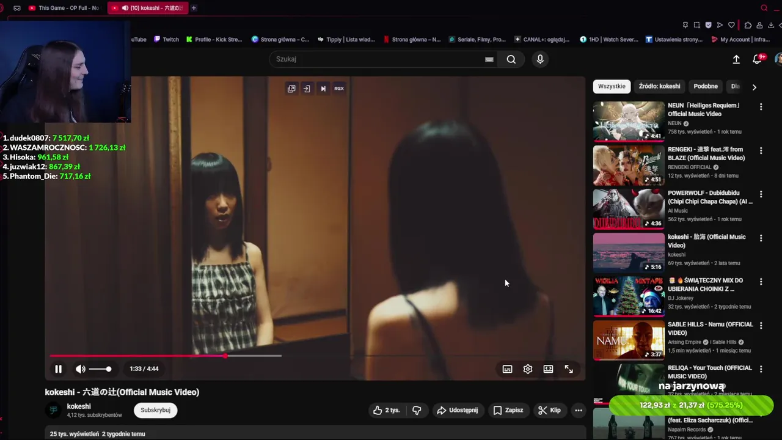
Task: Open the RENGEKI official music video title
Action: (706, 153)
